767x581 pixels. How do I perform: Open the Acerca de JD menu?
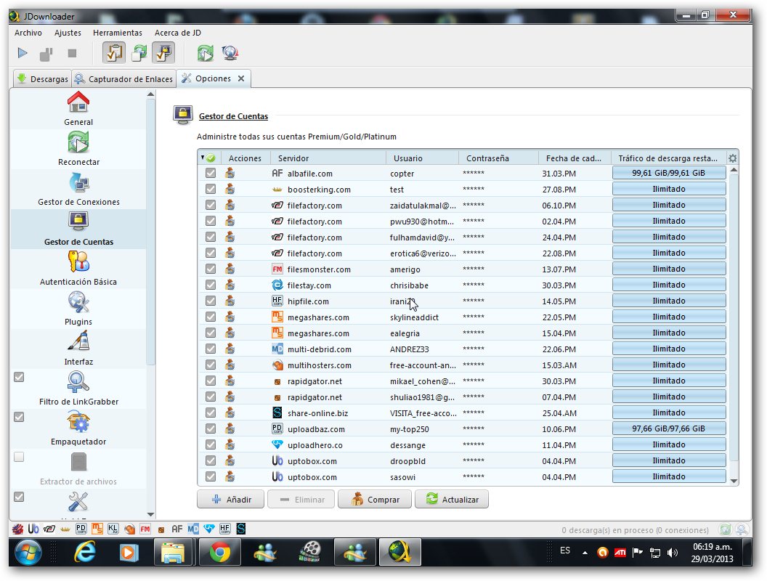pos(177,33)
